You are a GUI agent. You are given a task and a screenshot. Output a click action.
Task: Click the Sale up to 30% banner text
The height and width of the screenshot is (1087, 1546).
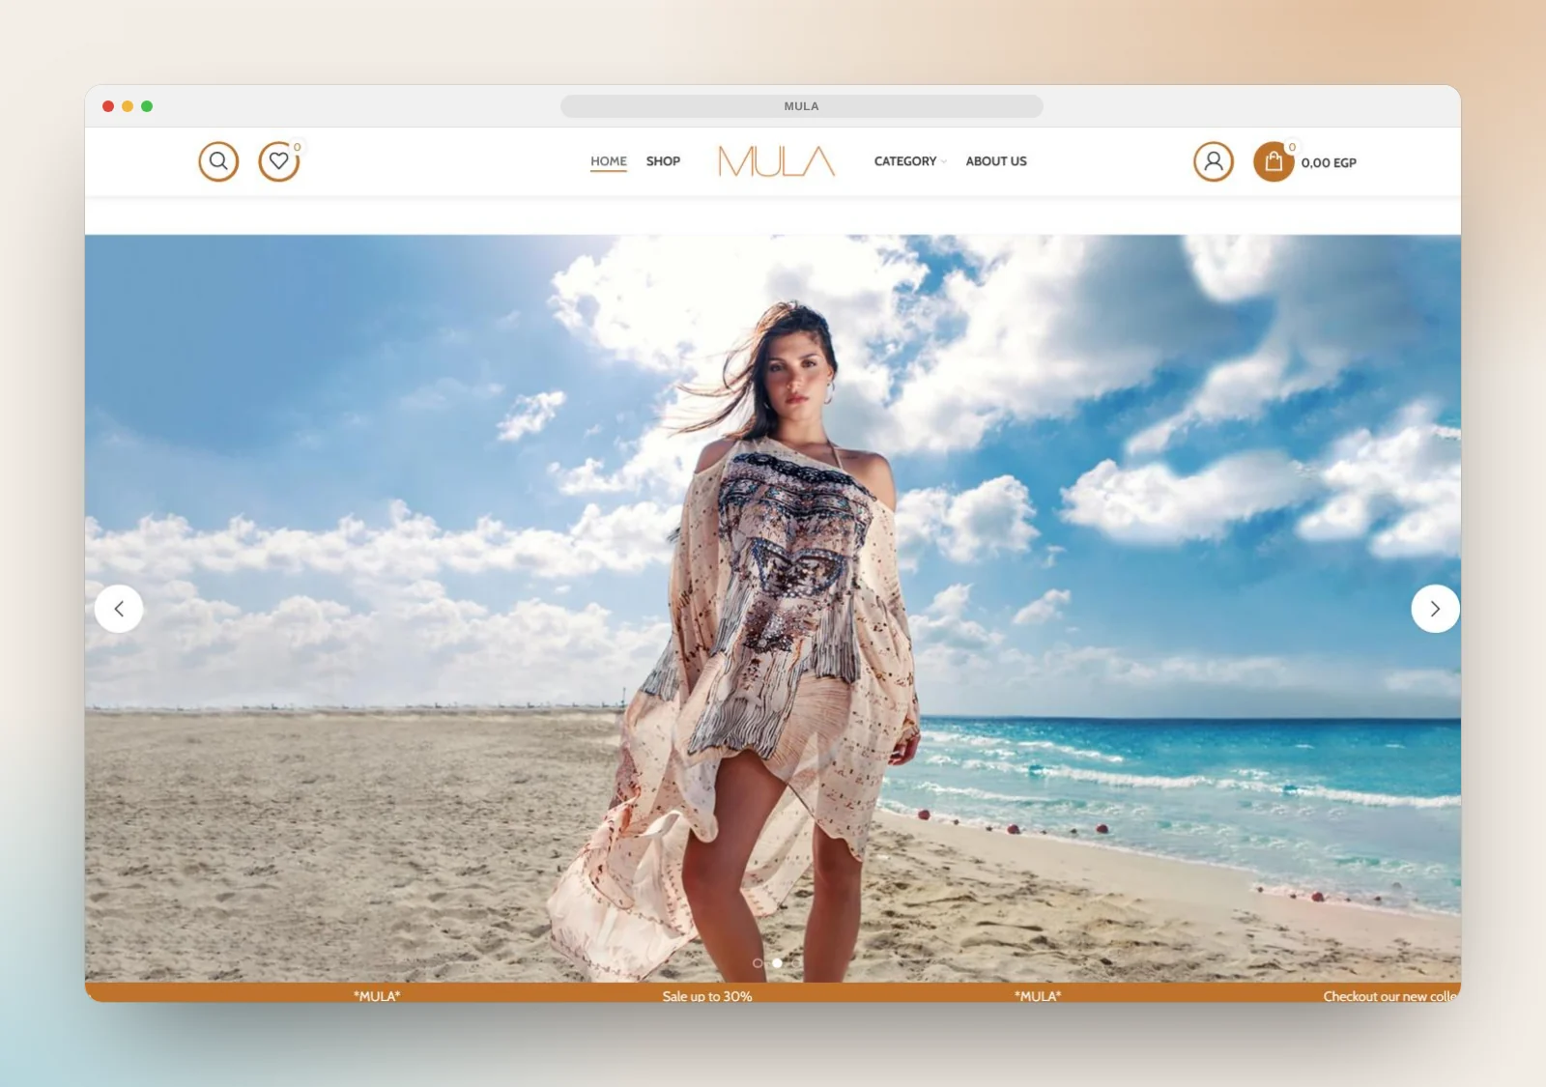click(707, 995)
